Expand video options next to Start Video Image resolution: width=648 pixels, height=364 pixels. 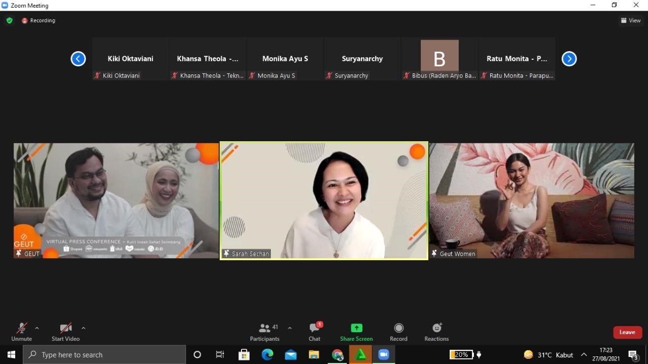[x=84, y=328]
